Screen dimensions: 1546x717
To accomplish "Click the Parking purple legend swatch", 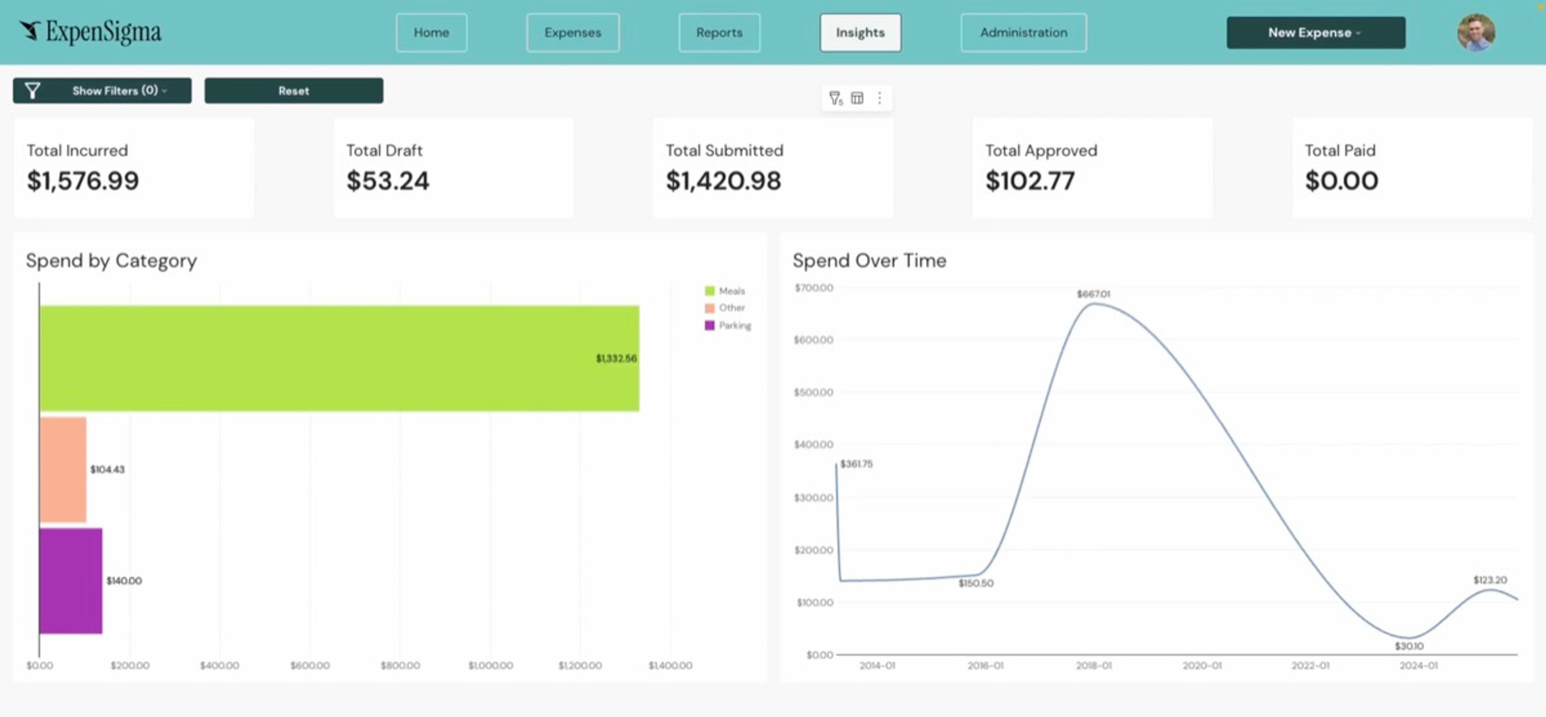I will tap(709, 325).
